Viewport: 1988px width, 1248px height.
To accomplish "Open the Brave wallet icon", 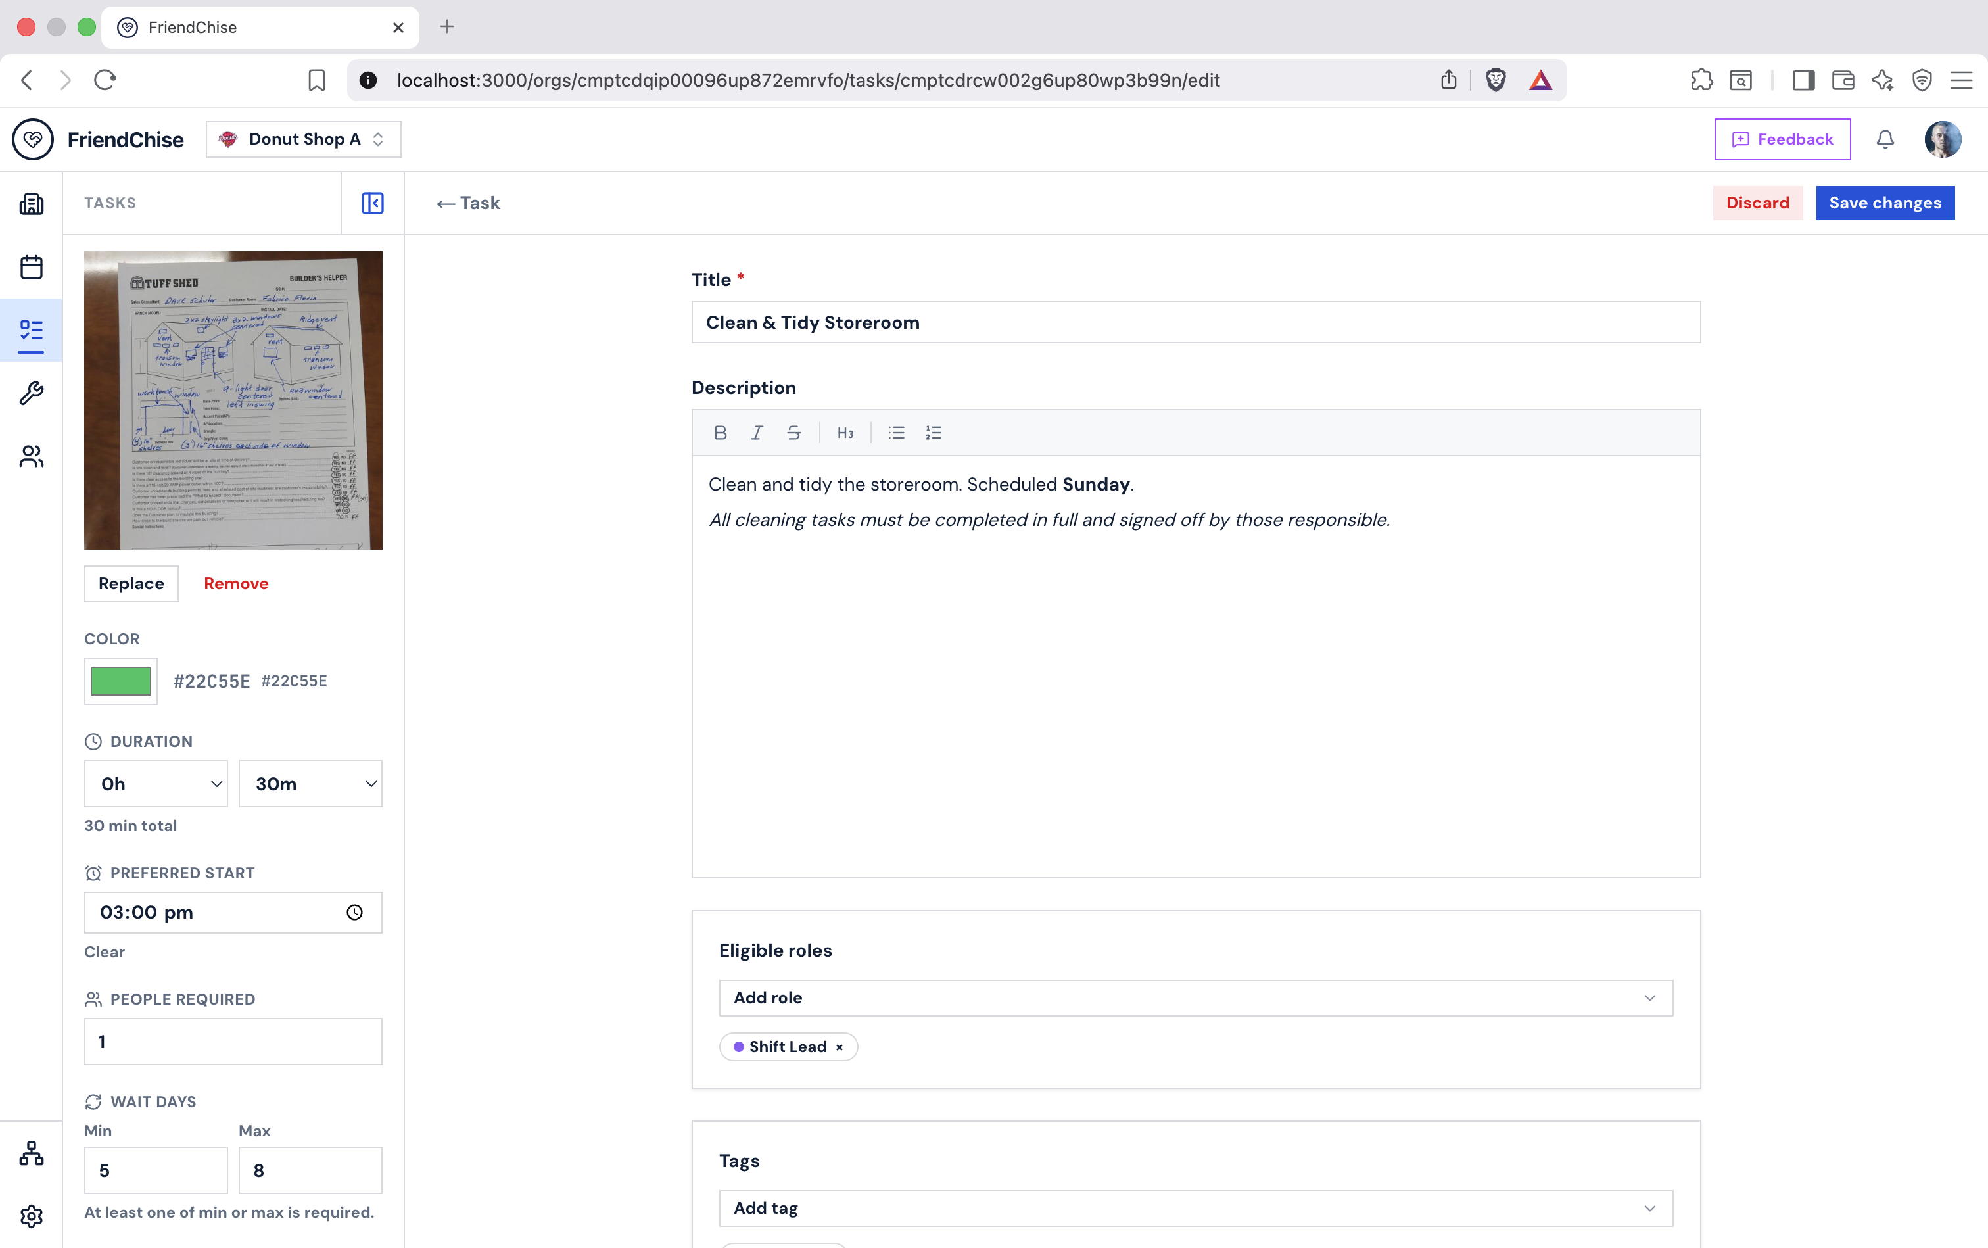I will point(1843,80).
